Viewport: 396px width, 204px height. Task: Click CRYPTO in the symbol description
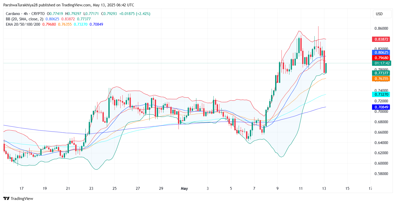click(38, 14)
